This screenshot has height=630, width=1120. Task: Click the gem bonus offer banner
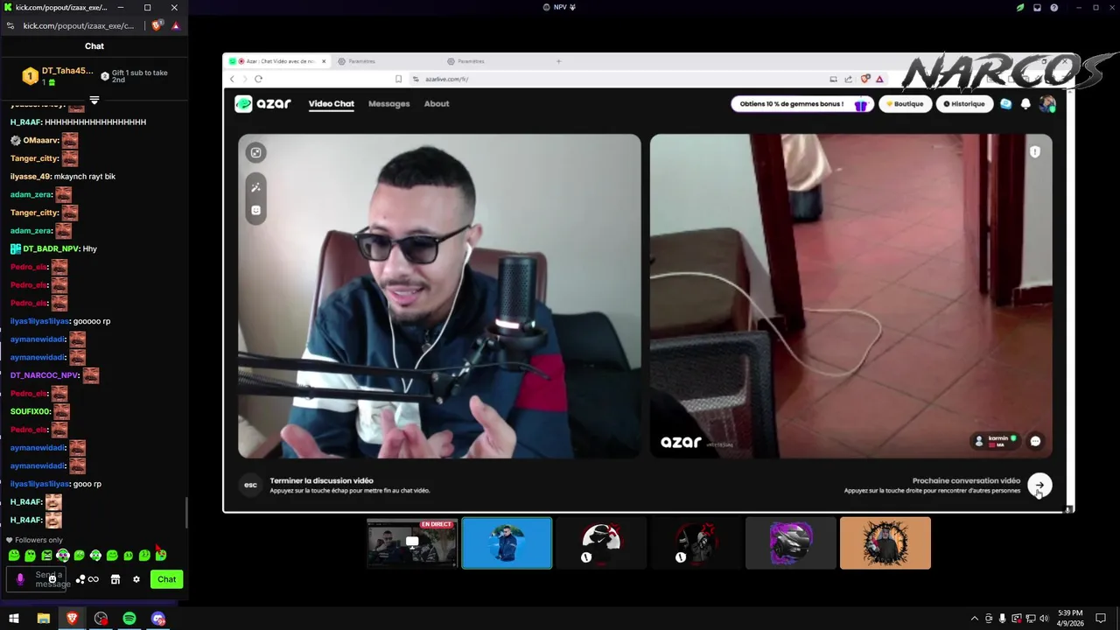click(801, 104)
